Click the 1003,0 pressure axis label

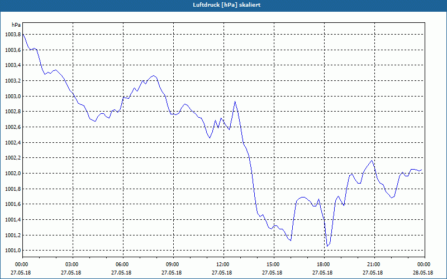[13, 96]
